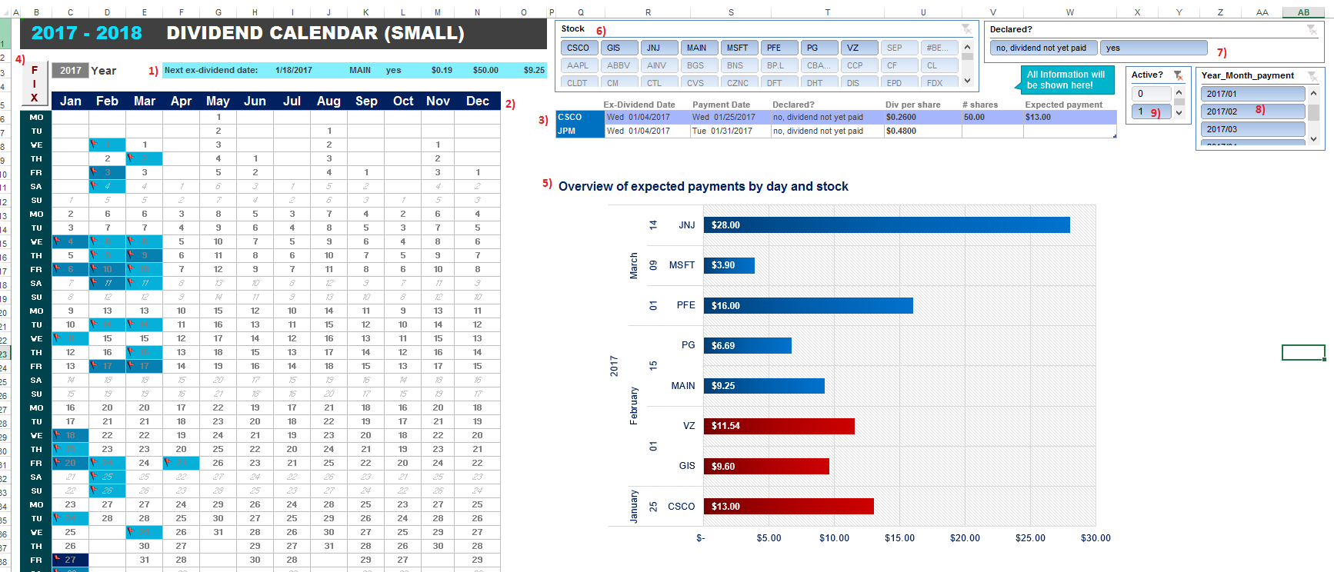Viewport: 1334px width, 572px height.
Task: Click Stock slicer scroll-down arrow
Action: pyautogui.click(x=967, y=80)
